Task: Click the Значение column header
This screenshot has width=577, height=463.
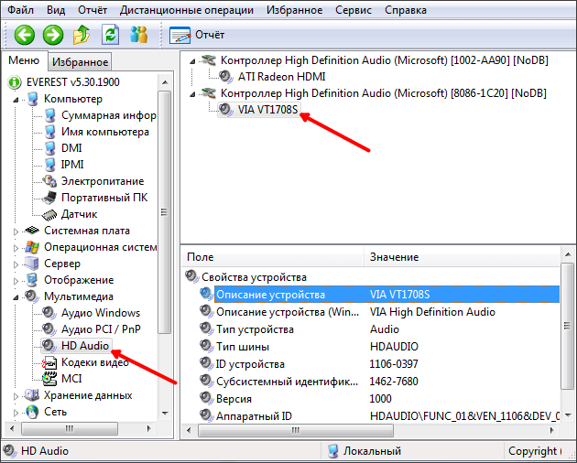Action: 394,257
